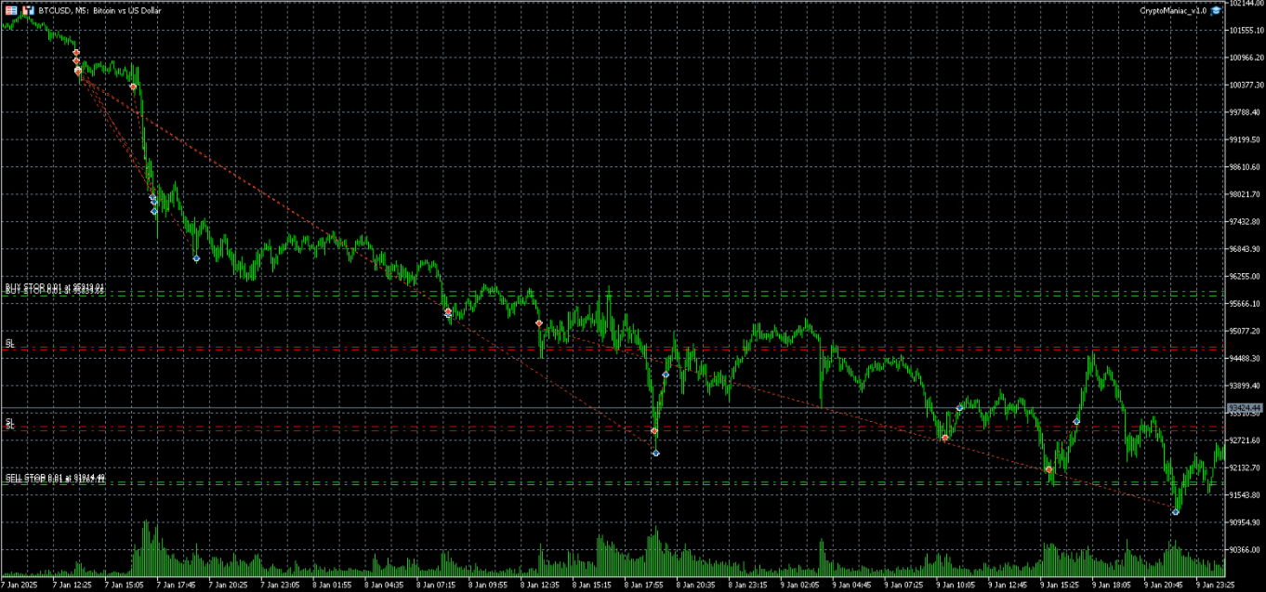Click the 100966.20 price scale label
The image size is (1266, 592).
coord(1245,58)
